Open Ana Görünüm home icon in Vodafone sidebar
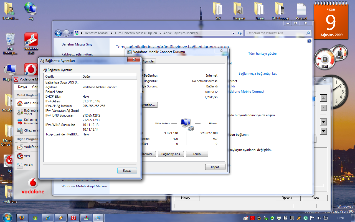The height and width of the screenshot is (222, 355). [x=20, y=103]
